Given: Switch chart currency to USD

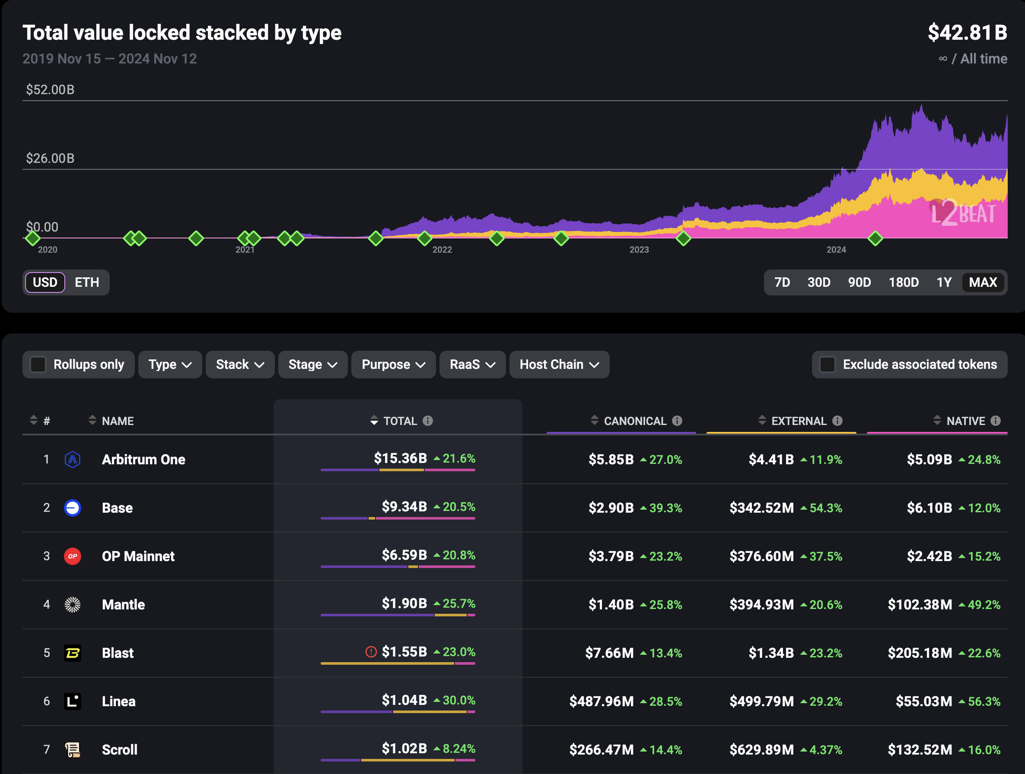Looking at the screenshot, I should 45,282.
